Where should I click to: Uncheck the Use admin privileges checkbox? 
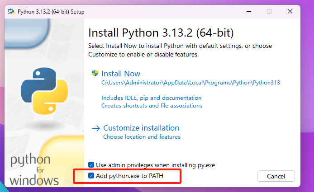(x=92, y=165)
